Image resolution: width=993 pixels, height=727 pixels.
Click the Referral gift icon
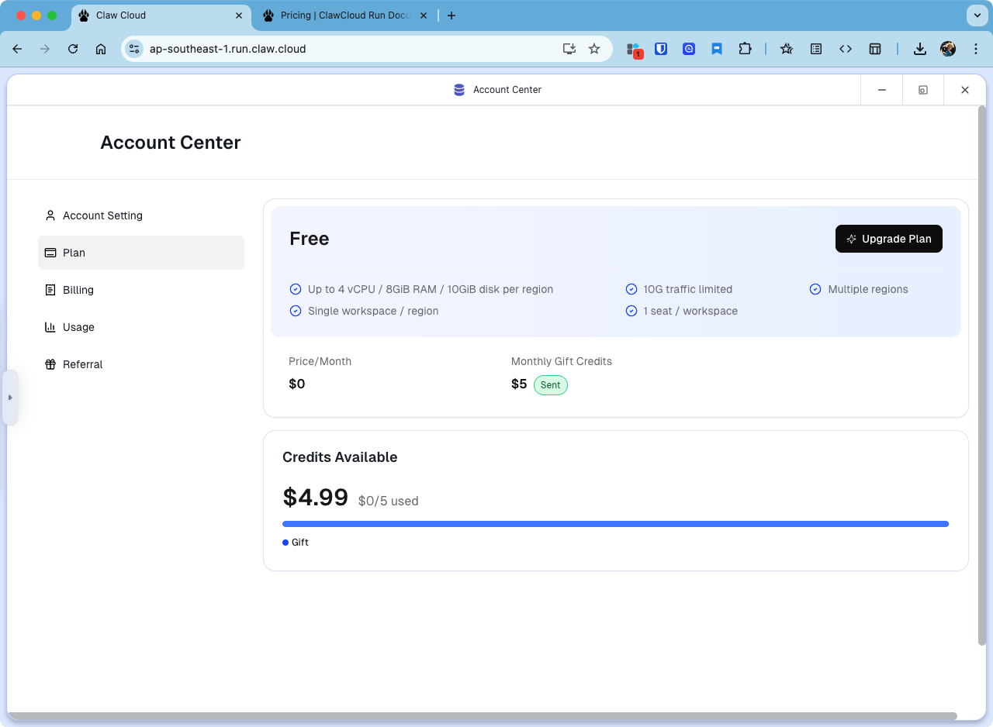(50, 364)
